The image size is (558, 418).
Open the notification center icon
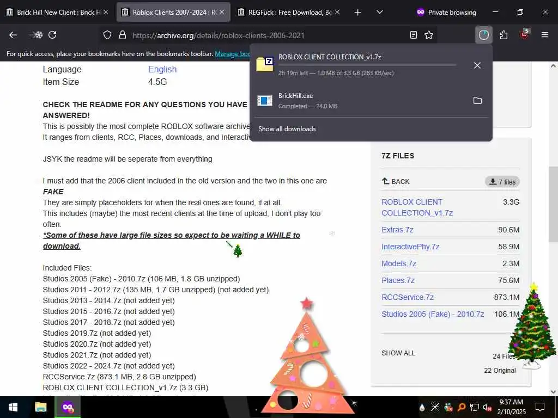click(x=540, y=407)
